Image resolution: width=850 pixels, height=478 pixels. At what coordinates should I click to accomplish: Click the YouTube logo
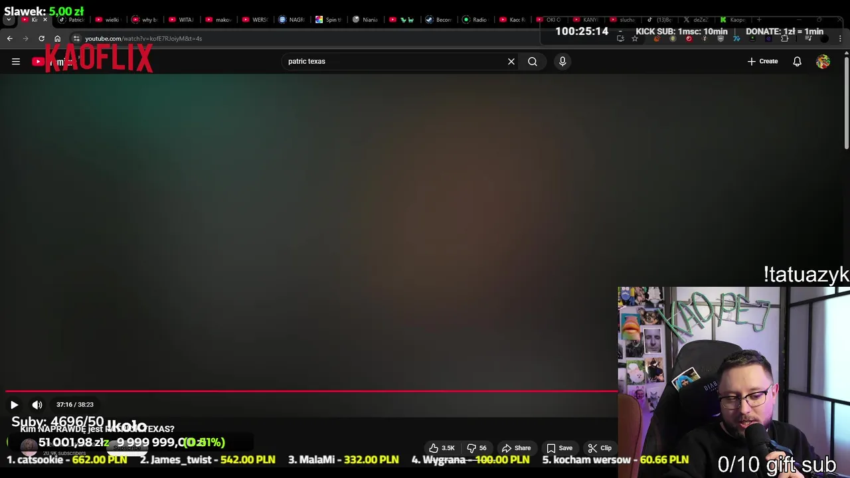pos(56,62)
